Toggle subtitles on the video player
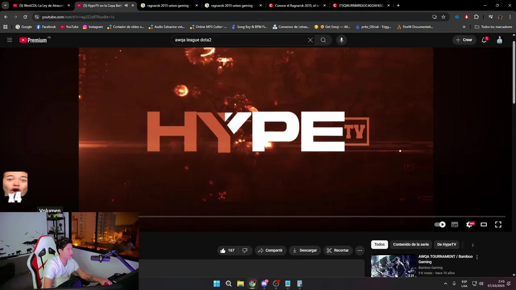 [x=455, y=225]
